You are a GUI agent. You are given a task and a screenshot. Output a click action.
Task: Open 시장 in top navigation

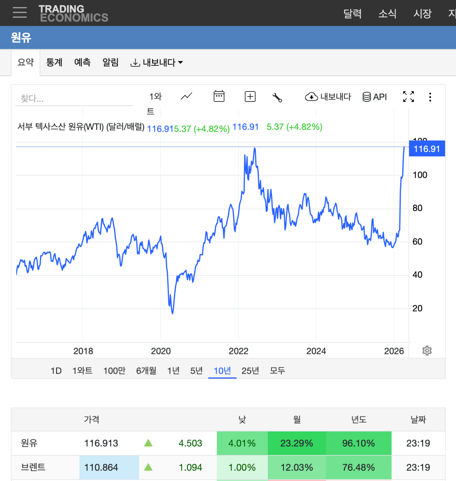(422, 14)
